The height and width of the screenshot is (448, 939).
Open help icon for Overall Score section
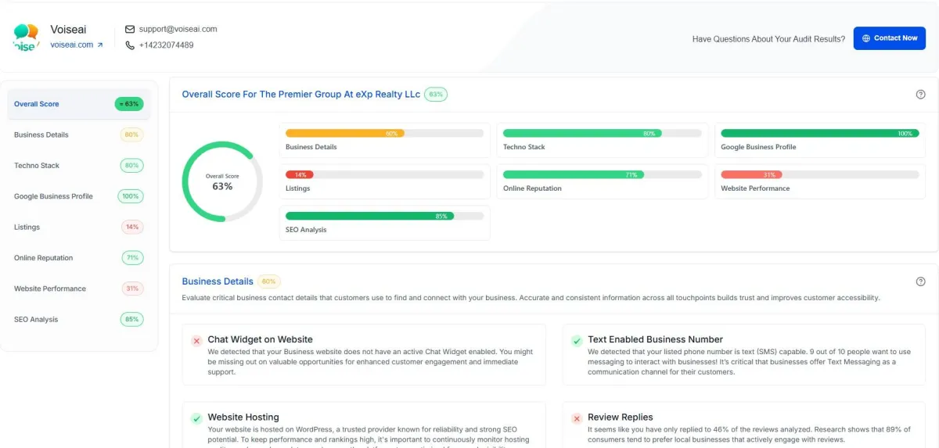point(920,95)
